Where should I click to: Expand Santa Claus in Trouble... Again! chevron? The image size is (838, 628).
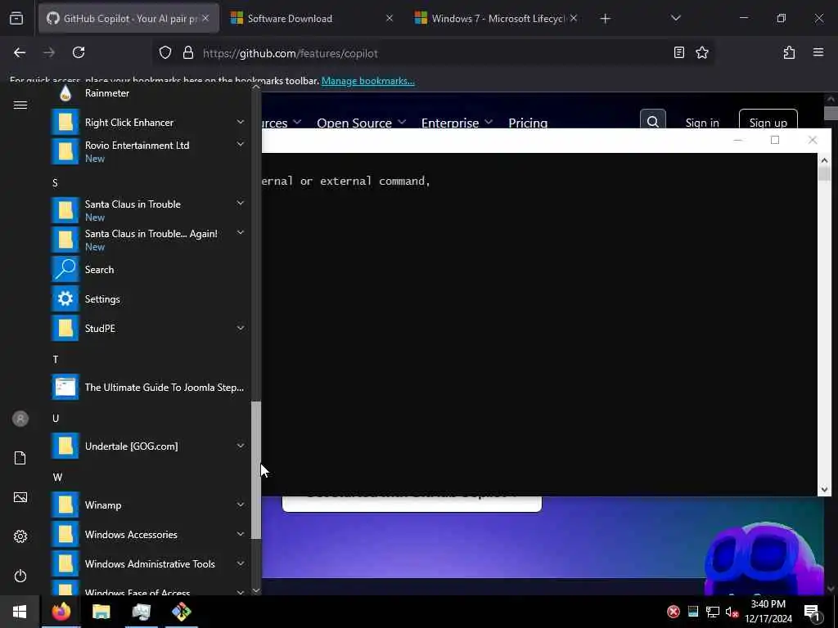[x=241, y=232]
